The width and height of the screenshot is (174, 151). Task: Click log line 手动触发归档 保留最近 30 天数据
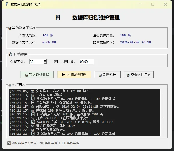pos(51,103)
